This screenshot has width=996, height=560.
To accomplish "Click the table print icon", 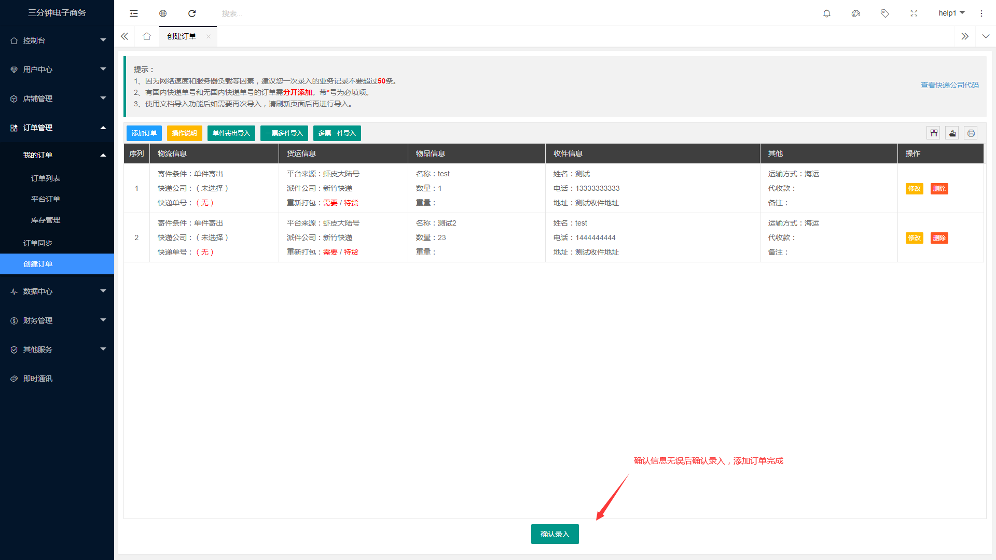I will pos(971,133).
